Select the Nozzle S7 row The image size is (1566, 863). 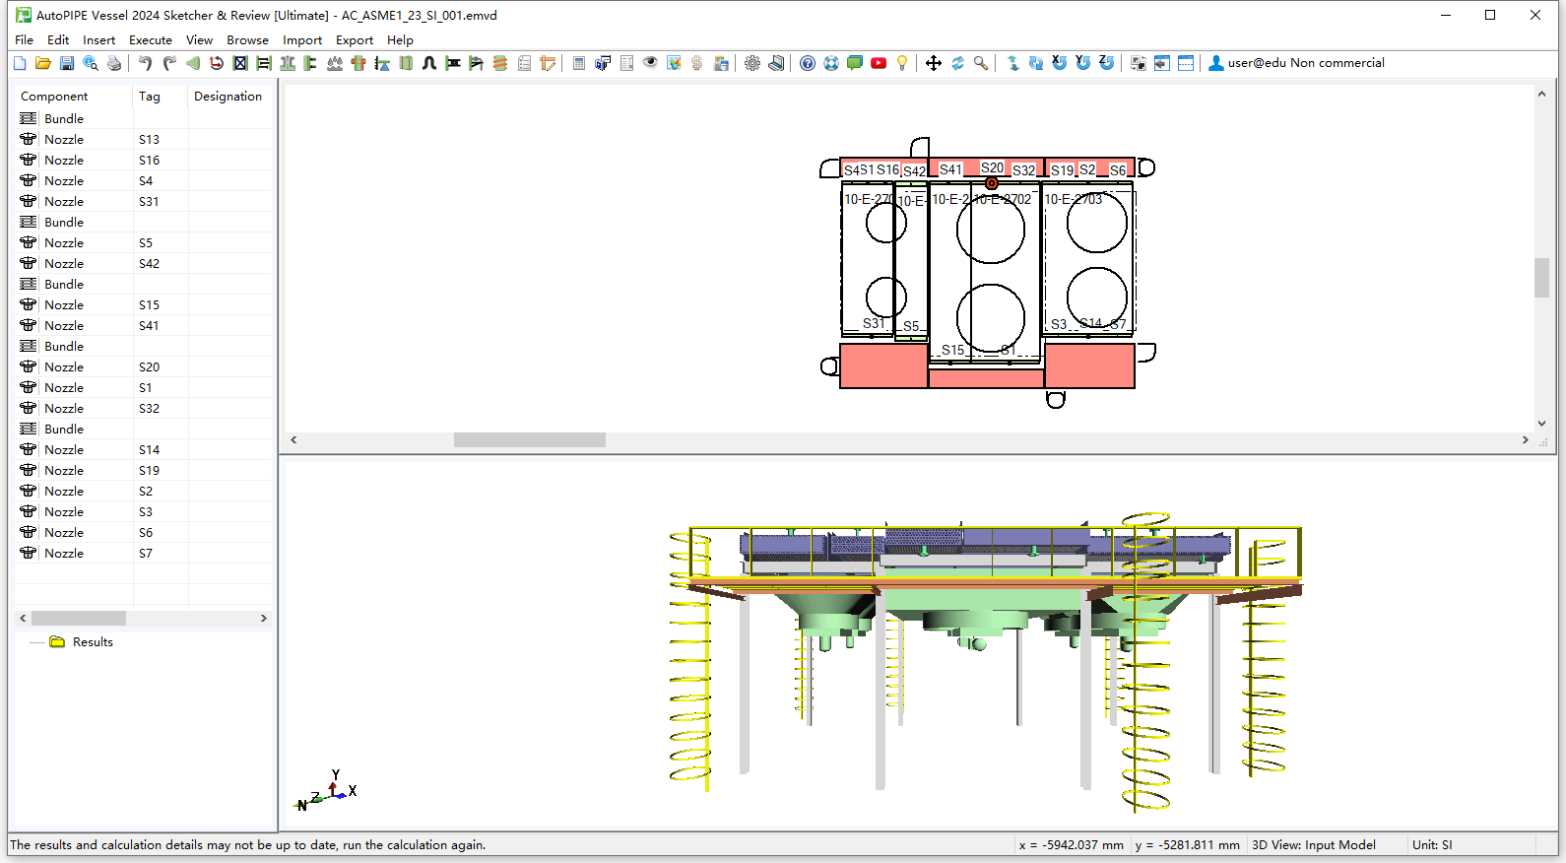tap(144, 553)
